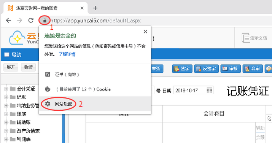Expand the 账簿 tree folder
272x143 pixels.
[x=6, y=114]
